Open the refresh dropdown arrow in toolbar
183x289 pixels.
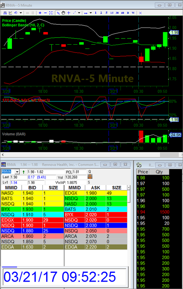21,13
